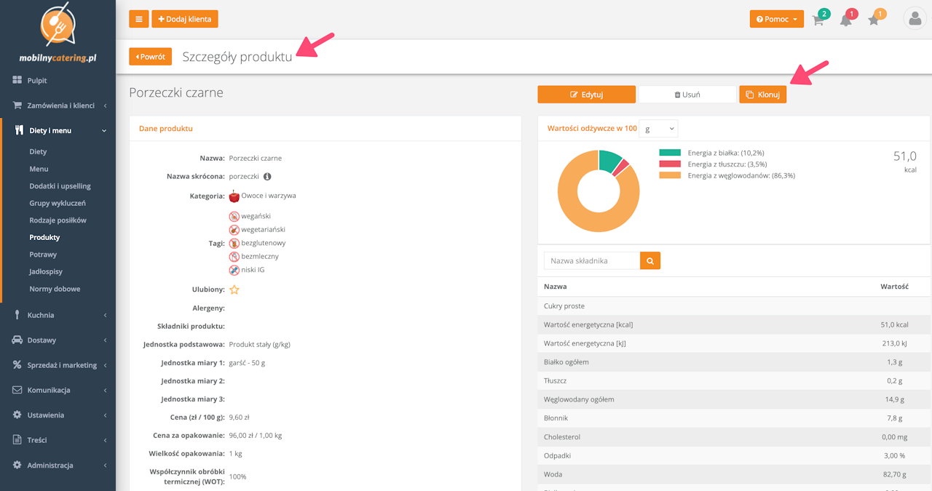Viewport: 932px width, 491px height.
Task: Toggle the Ulubiony favorite star
Action: tap(234, 290)
